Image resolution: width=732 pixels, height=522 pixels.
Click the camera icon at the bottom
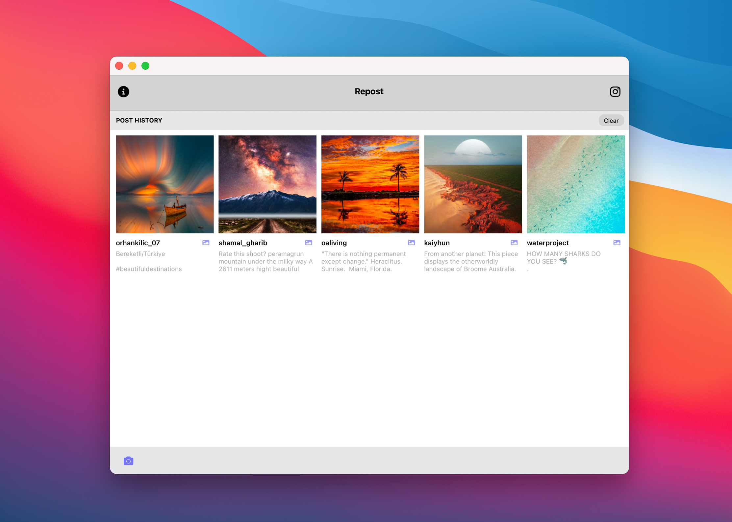pyautogui.click(x=128, y=461)
